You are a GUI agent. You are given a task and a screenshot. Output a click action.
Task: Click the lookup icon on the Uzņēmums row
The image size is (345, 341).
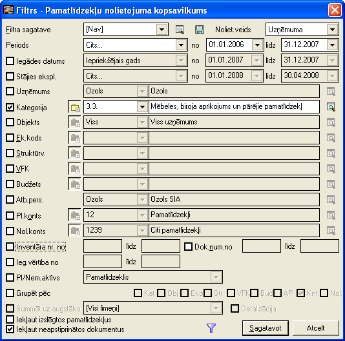(331, 92)
